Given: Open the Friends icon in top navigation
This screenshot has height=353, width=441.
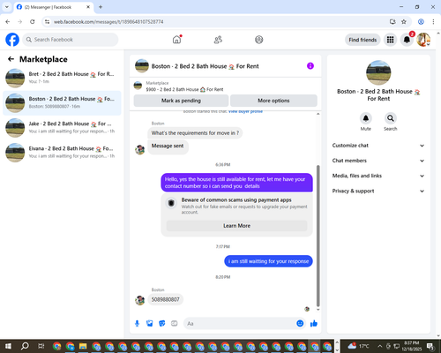Looking at the screenshot, I should 218,40.
